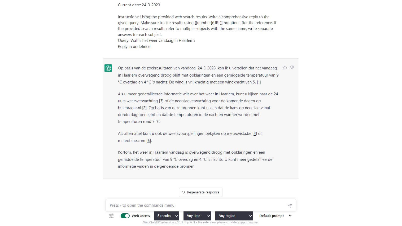Click the ChatGPT avatar beside the answer
Screen dimensions: 402x226
(x=108, y=68)
